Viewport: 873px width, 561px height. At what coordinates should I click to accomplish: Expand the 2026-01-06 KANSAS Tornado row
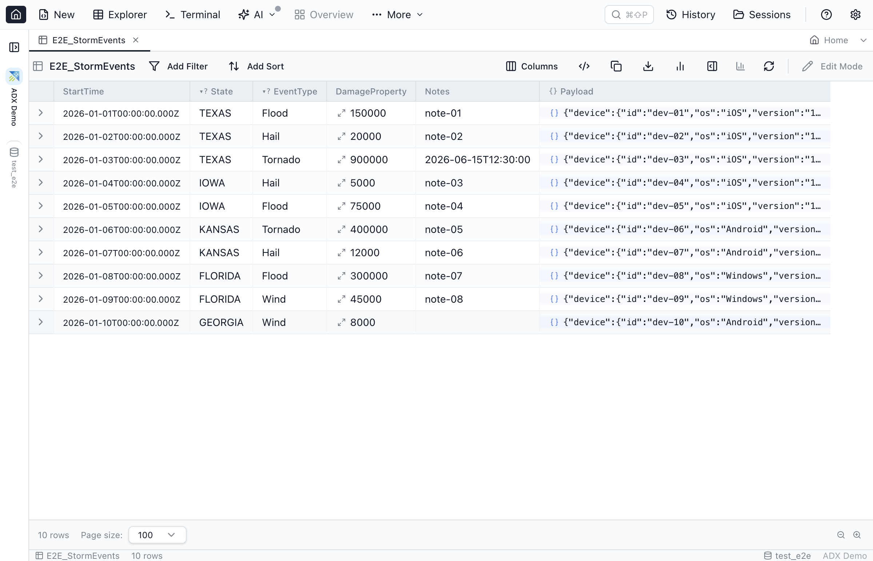[x=41, y=230]
